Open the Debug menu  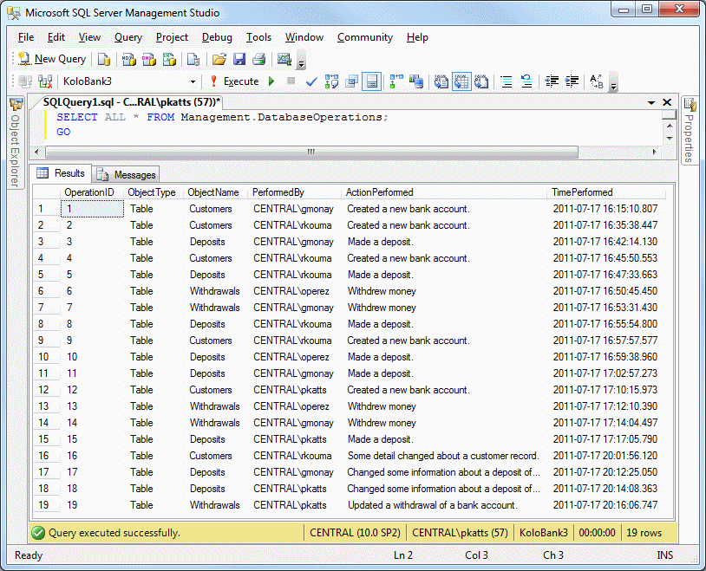(217, 37)
